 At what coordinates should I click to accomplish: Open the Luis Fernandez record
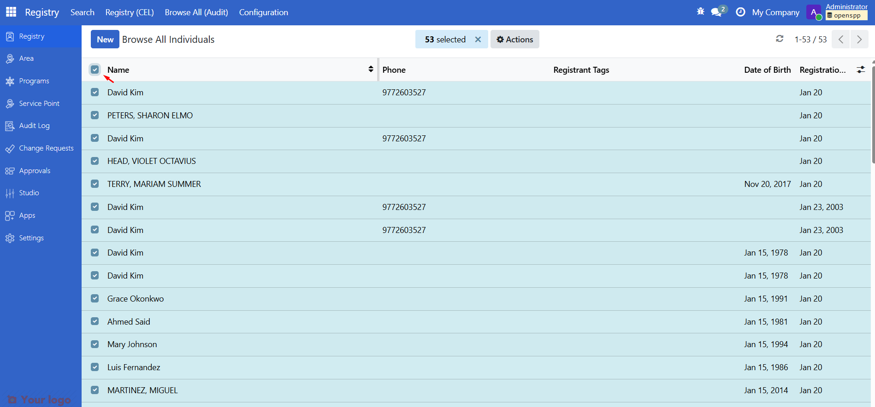(x=134, y=367)
